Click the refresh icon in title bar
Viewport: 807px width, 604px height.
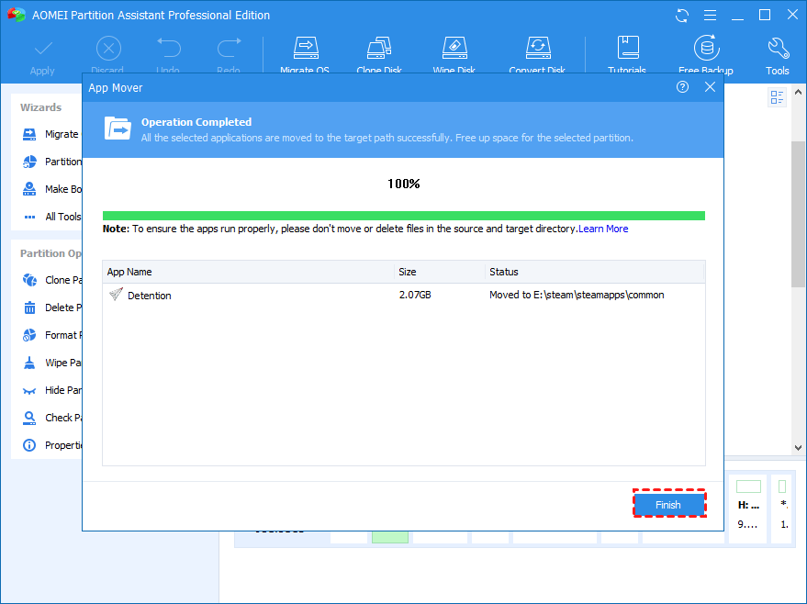pos(682,16)
